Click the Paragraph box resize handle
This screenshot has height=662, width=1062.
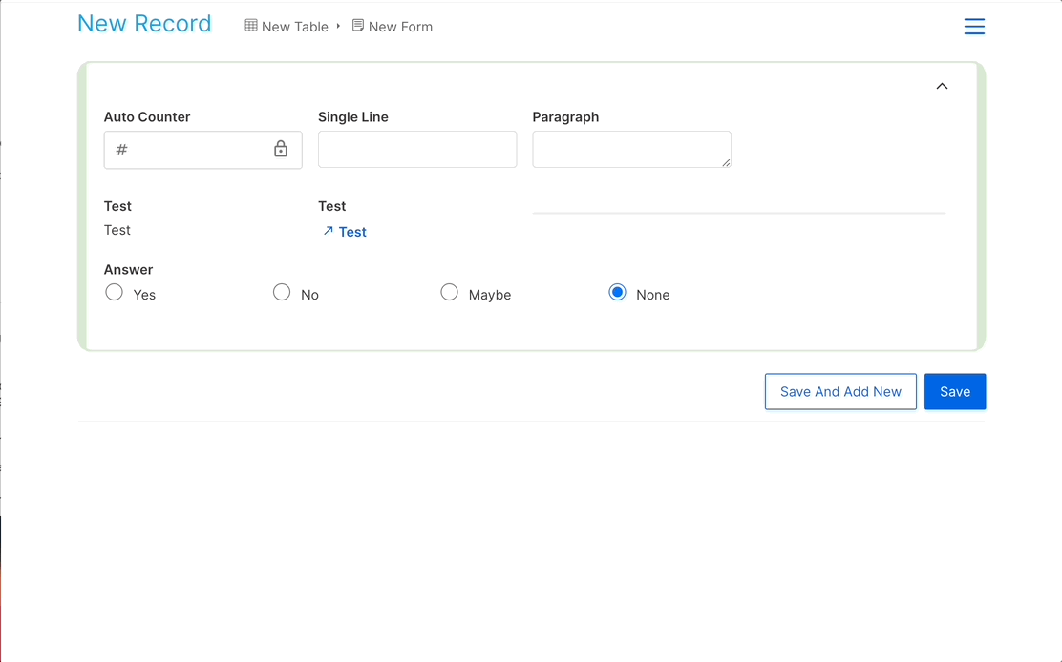(x=726, y=163)
